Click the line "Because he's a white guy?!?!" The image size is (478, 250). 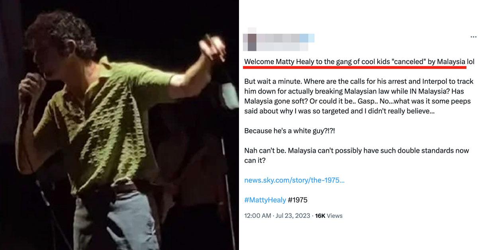[x=290, y=131]
